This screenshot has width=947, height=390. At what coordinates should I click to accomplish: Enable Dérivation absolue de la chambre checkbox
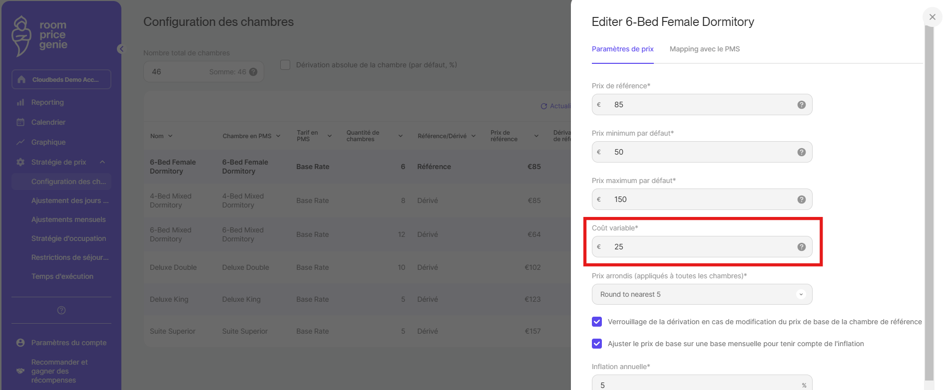pos(285,65)
